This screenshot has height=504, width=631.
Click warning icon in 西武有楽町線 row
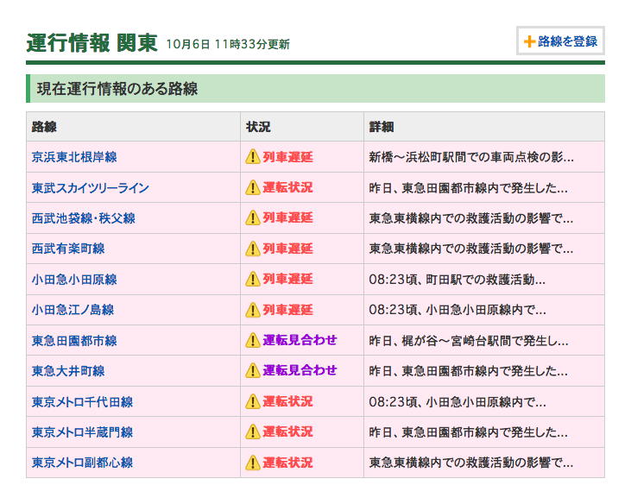click(x=253, y=249)
